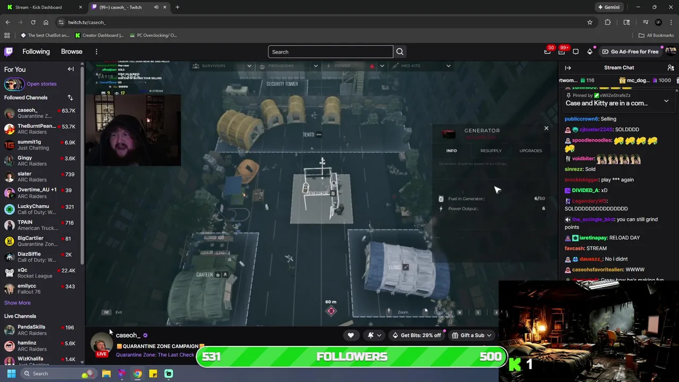Open File Explorer from taskbar
679x382 pixels.
coord(106,374)
